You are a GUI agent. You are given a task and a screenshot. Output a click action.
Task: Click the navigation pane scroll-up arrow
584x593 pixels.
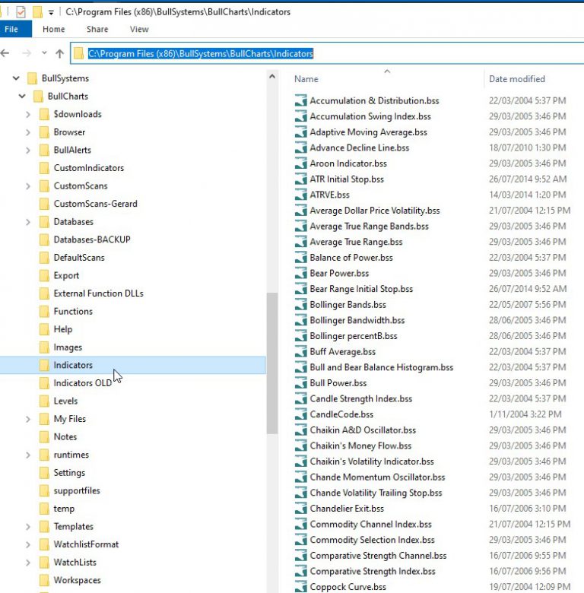[x=272, y=76]
